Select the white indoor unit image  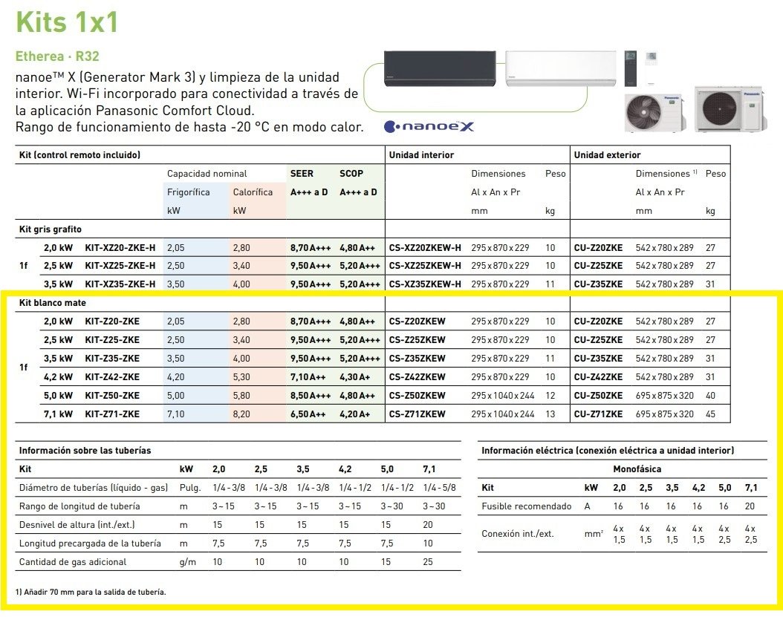(560, 68)
